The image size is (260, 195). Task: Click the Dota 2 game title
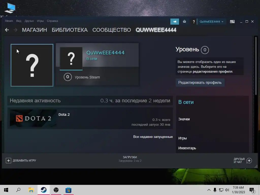coord(64,115)
